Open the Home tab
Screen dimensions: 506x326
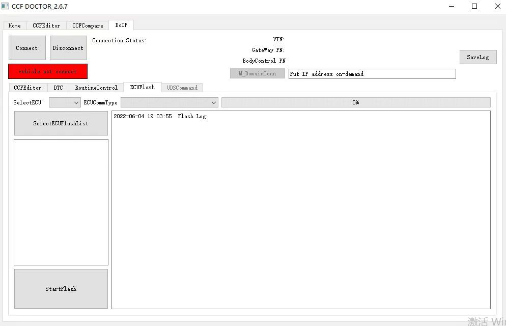click(x=14, y=25)
